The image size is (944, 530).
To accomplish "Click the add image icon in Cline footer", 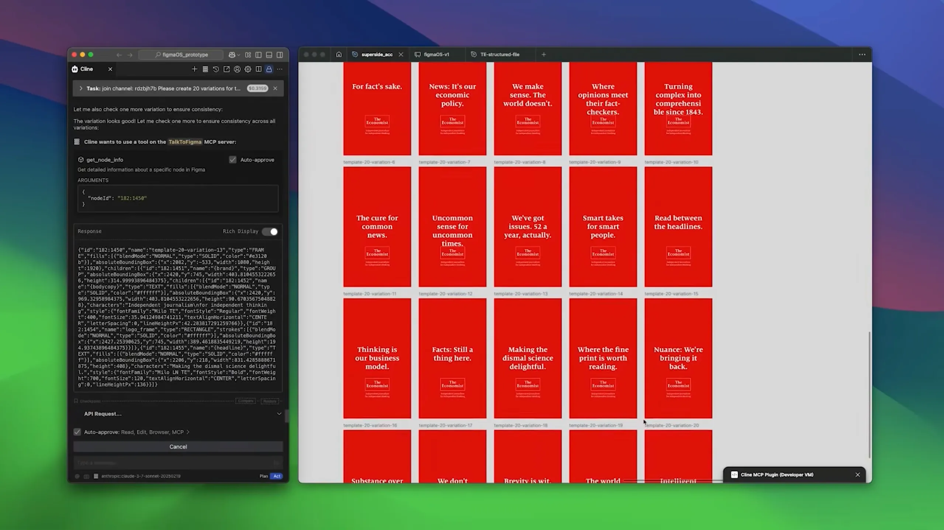I will tap(86, 476).
